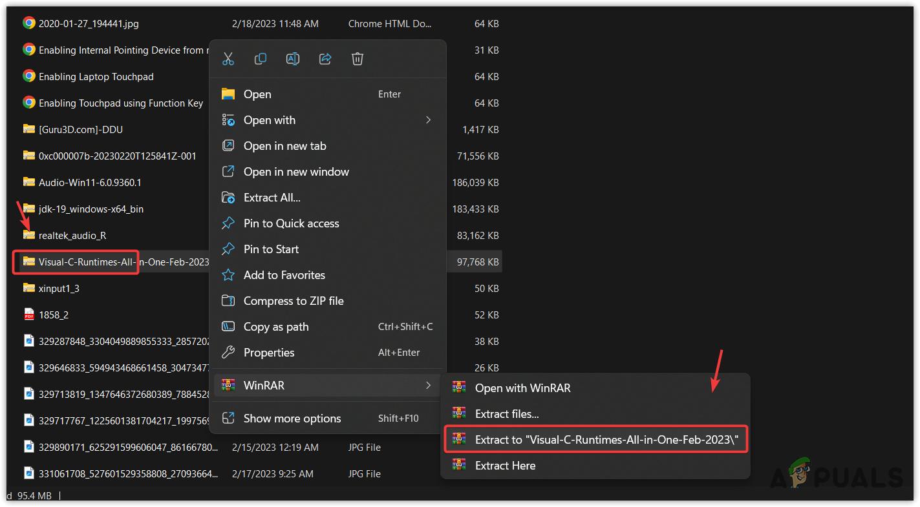Viewport: 920px width, 507px height.
Task: Open Show more options entry
Action: coord(292,418)
